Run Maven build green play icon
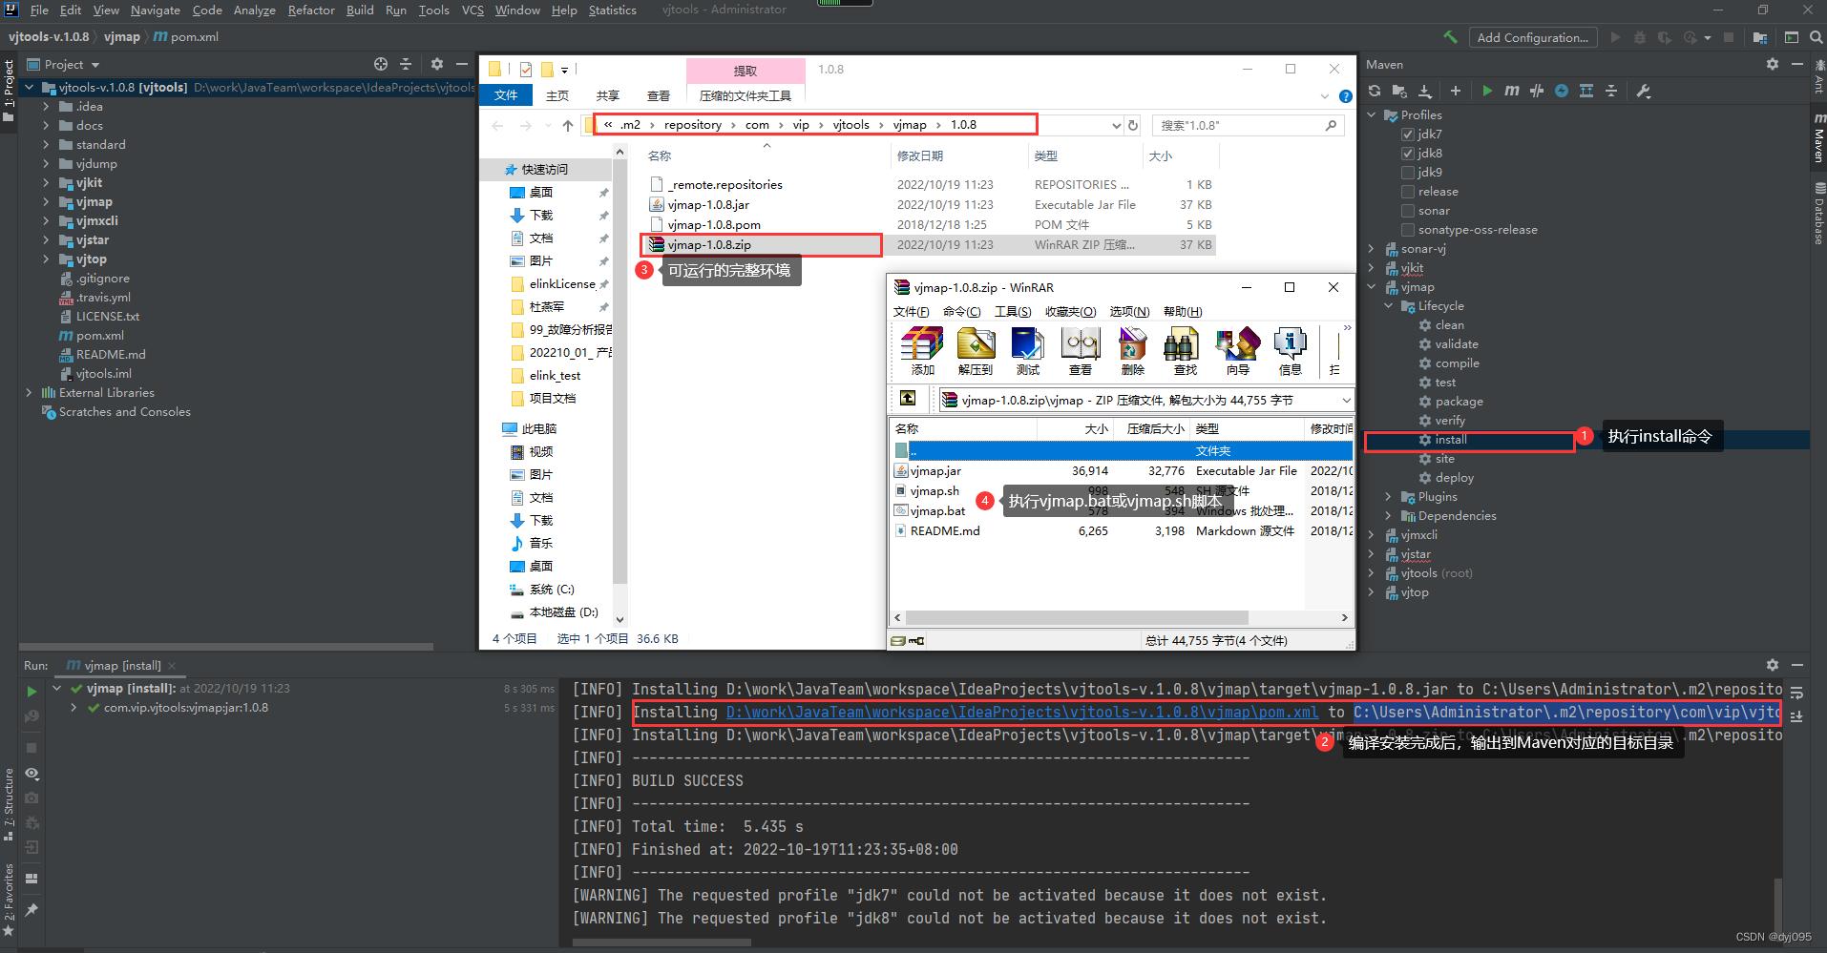1827x953 pixels. pos(1487,91)
